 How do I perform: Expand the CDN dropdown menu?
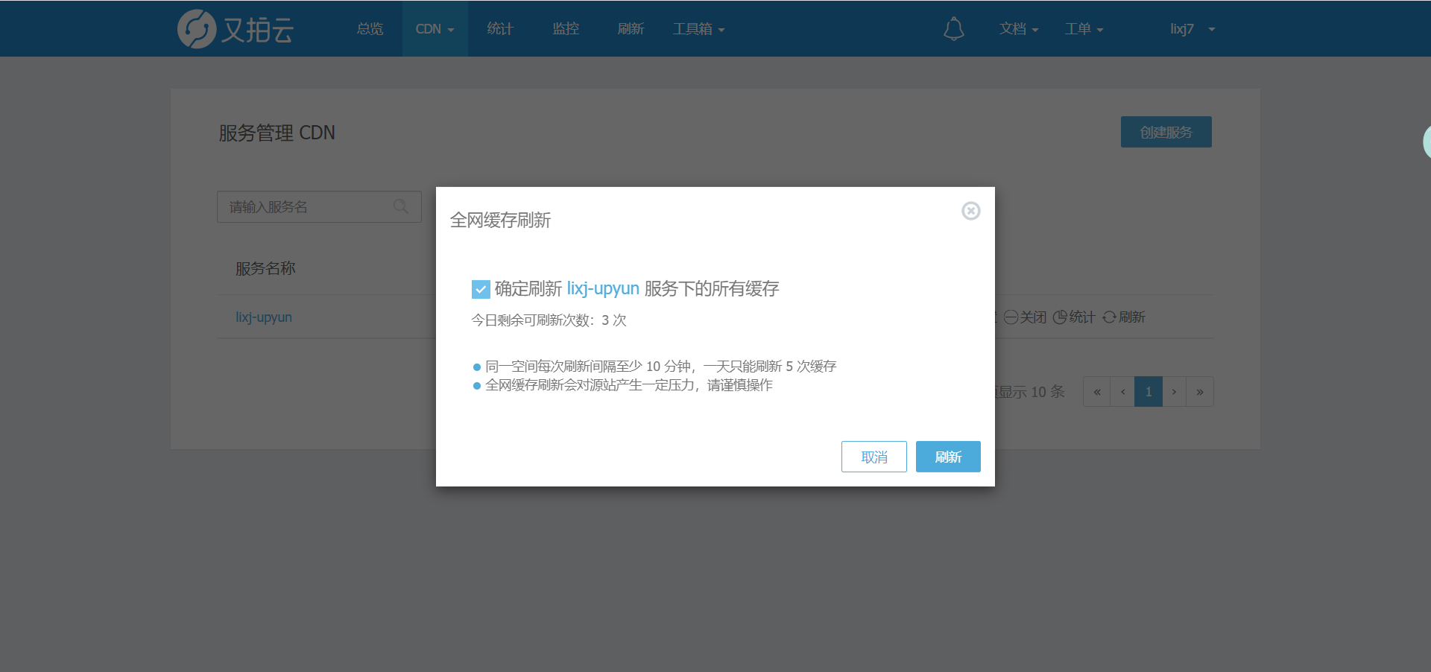[435, 29]
